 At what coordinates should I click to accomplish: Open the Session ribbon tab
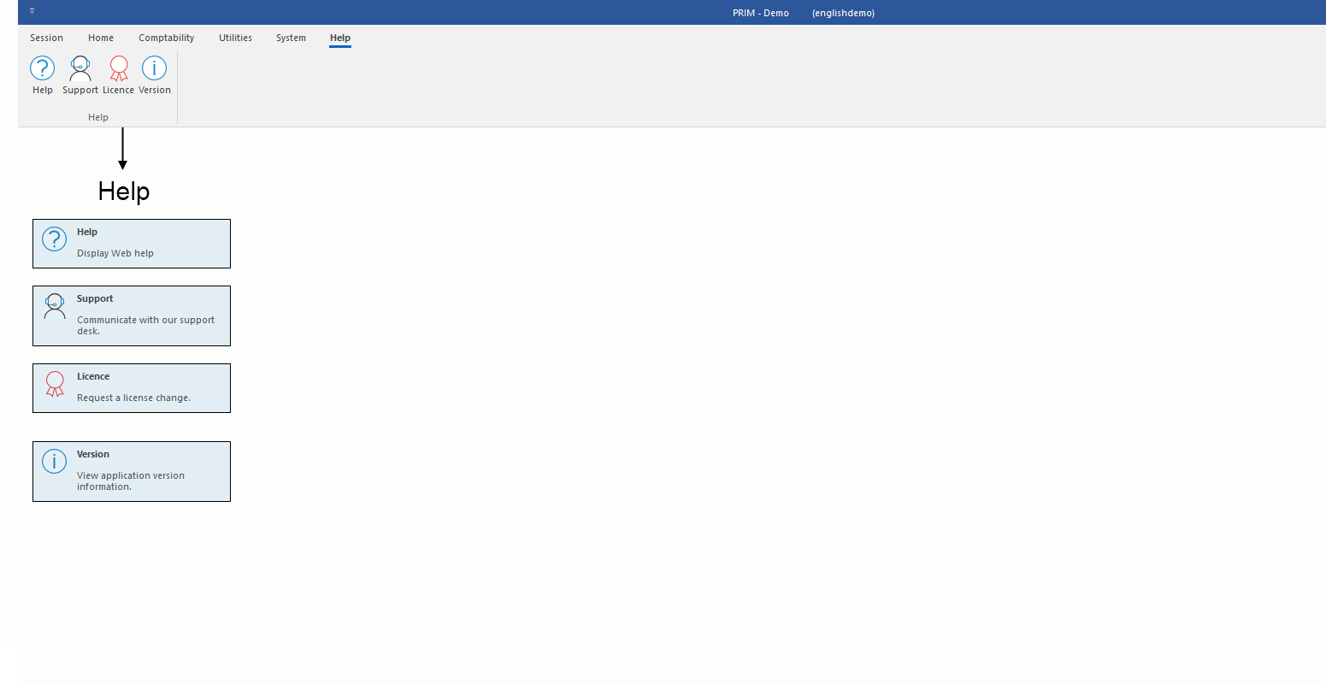pos(46,38)
